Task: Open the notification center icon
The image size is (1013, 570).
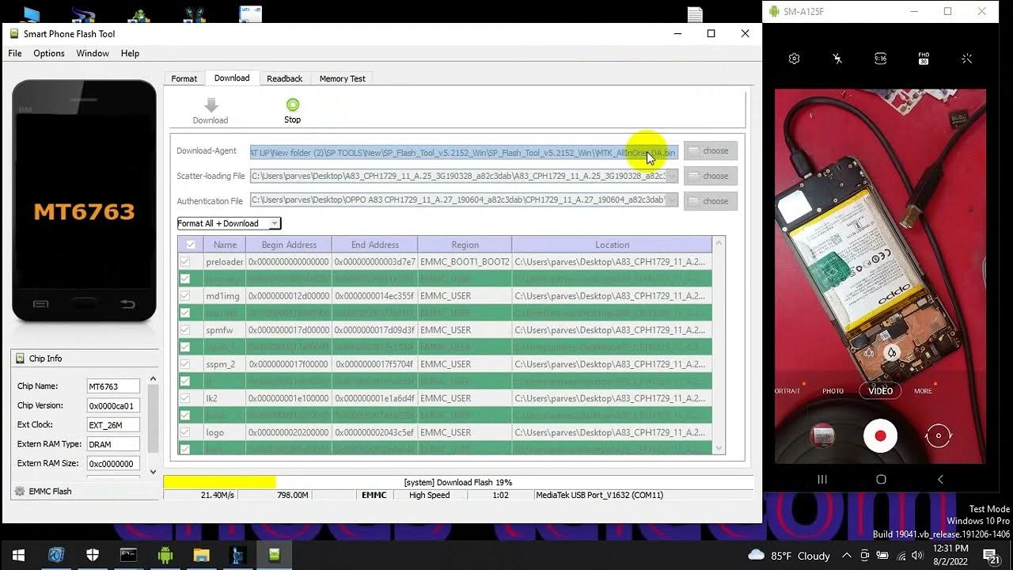Action: click(990, 556)
